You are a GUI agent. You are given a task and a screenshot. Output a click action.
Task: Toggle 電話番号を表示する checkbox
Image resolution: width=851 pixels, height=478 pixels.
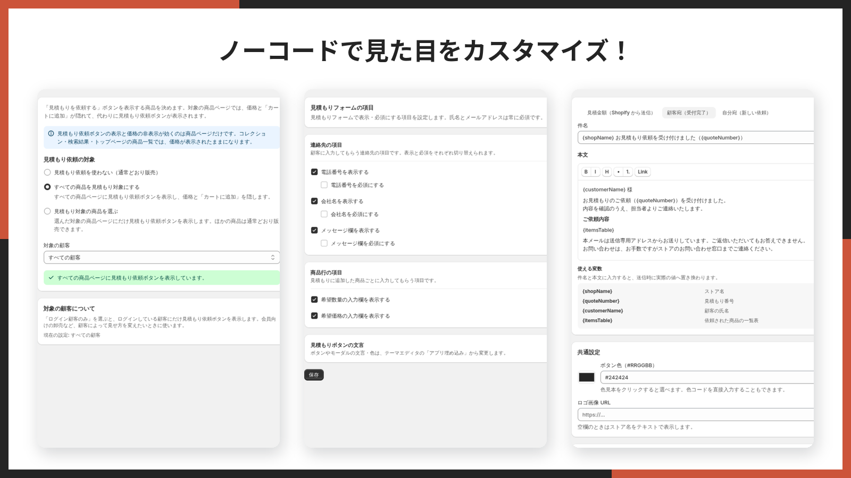pos(314,172)
